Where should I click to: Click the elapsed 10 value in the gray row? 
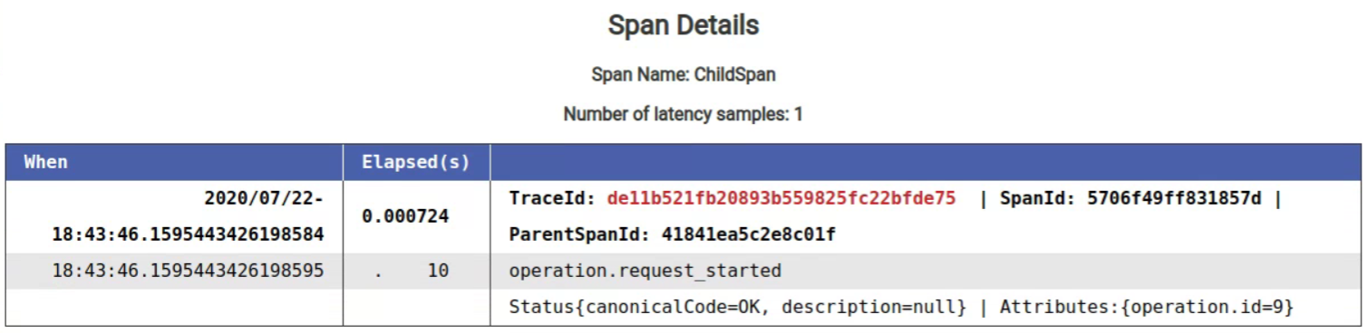tap(438, 271)
